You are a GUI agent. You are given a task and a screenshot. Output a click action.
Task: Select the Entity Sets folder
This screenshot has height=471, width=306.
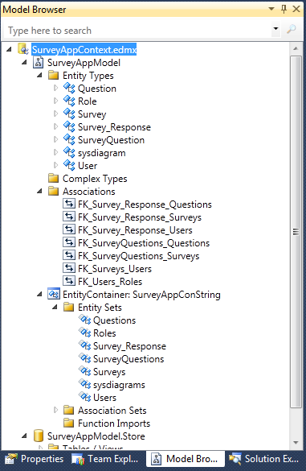pyautogui.click(x=100, y=308)
